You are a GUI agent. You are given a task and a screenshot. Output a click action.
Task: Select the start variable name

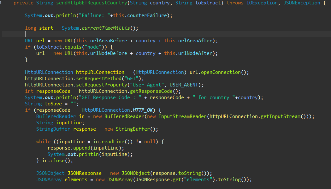click(x=46, y=28)
